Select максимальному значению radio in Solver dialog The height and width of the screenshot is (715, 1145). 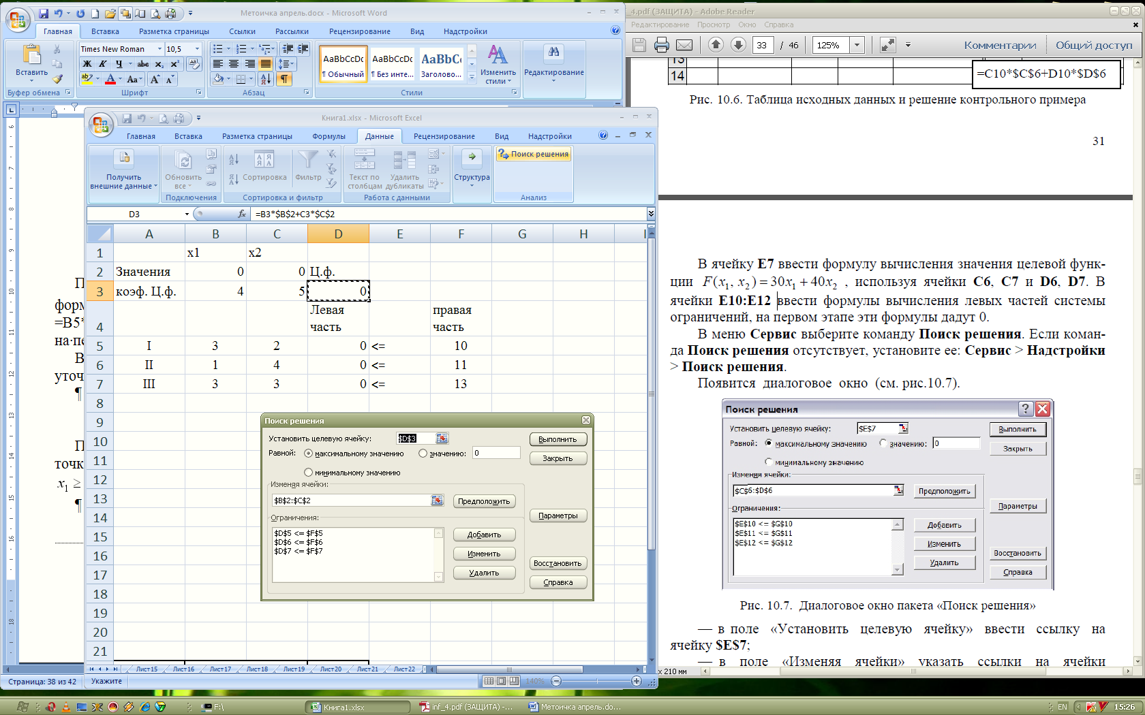click(x=308, y=454)
